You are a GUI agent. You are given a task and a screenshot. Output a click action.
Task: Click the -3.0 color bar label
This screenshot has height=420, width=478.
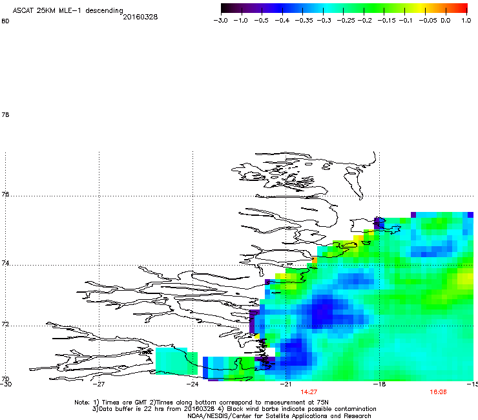tap(220, 21)
